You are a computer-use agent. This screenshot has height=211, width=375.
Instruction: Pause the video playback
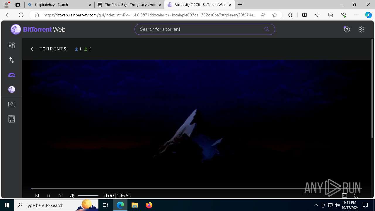coord(49,195)
